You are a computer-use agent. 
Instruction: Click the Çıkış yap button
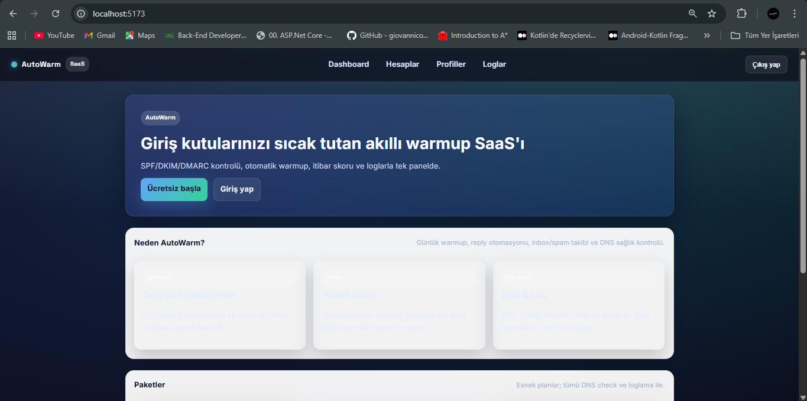coord(766,64)
